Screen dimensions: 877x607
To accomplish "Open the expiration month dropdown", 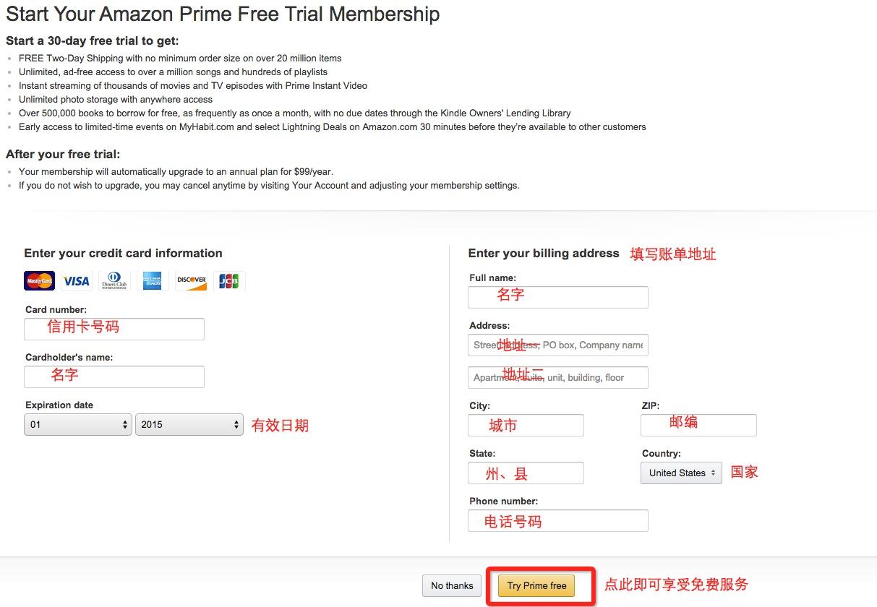I will coord(78,425).
